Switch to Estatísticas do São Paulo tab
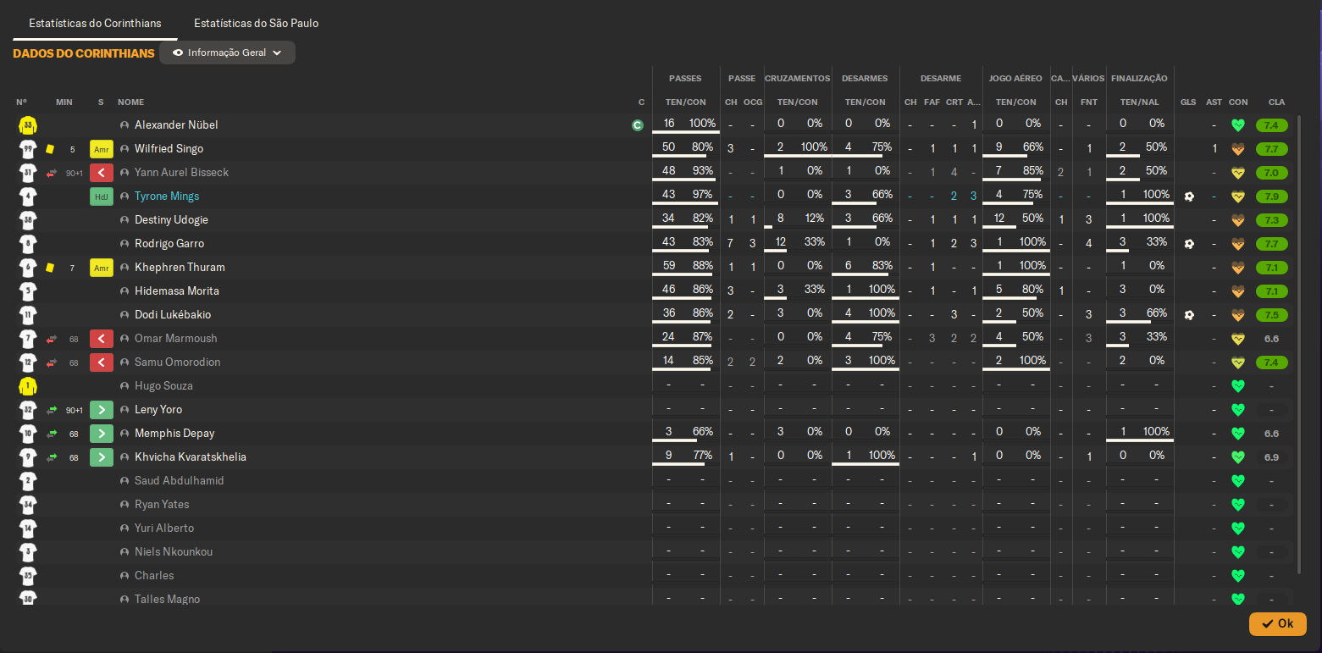Screen dimensions: 1322x653 click(x=256, y=23)
